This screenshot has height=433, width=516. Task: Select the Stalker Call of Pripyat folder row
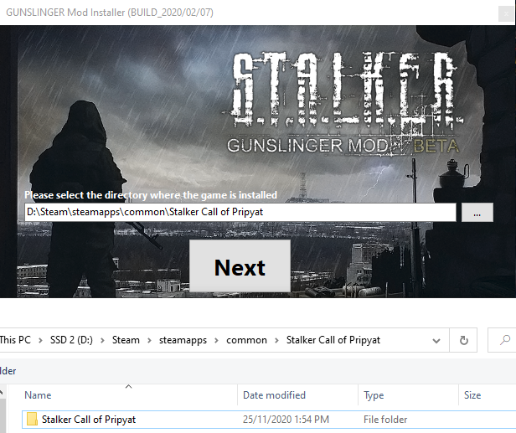(x=269, y=420)
